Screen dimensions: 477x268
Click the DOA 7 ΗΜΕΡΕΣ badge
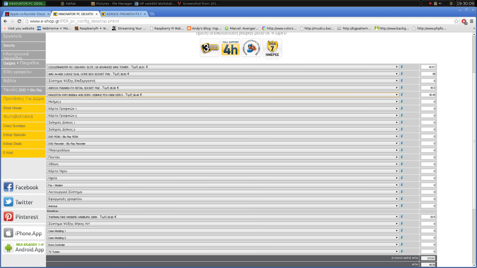[x=272, y=48]
